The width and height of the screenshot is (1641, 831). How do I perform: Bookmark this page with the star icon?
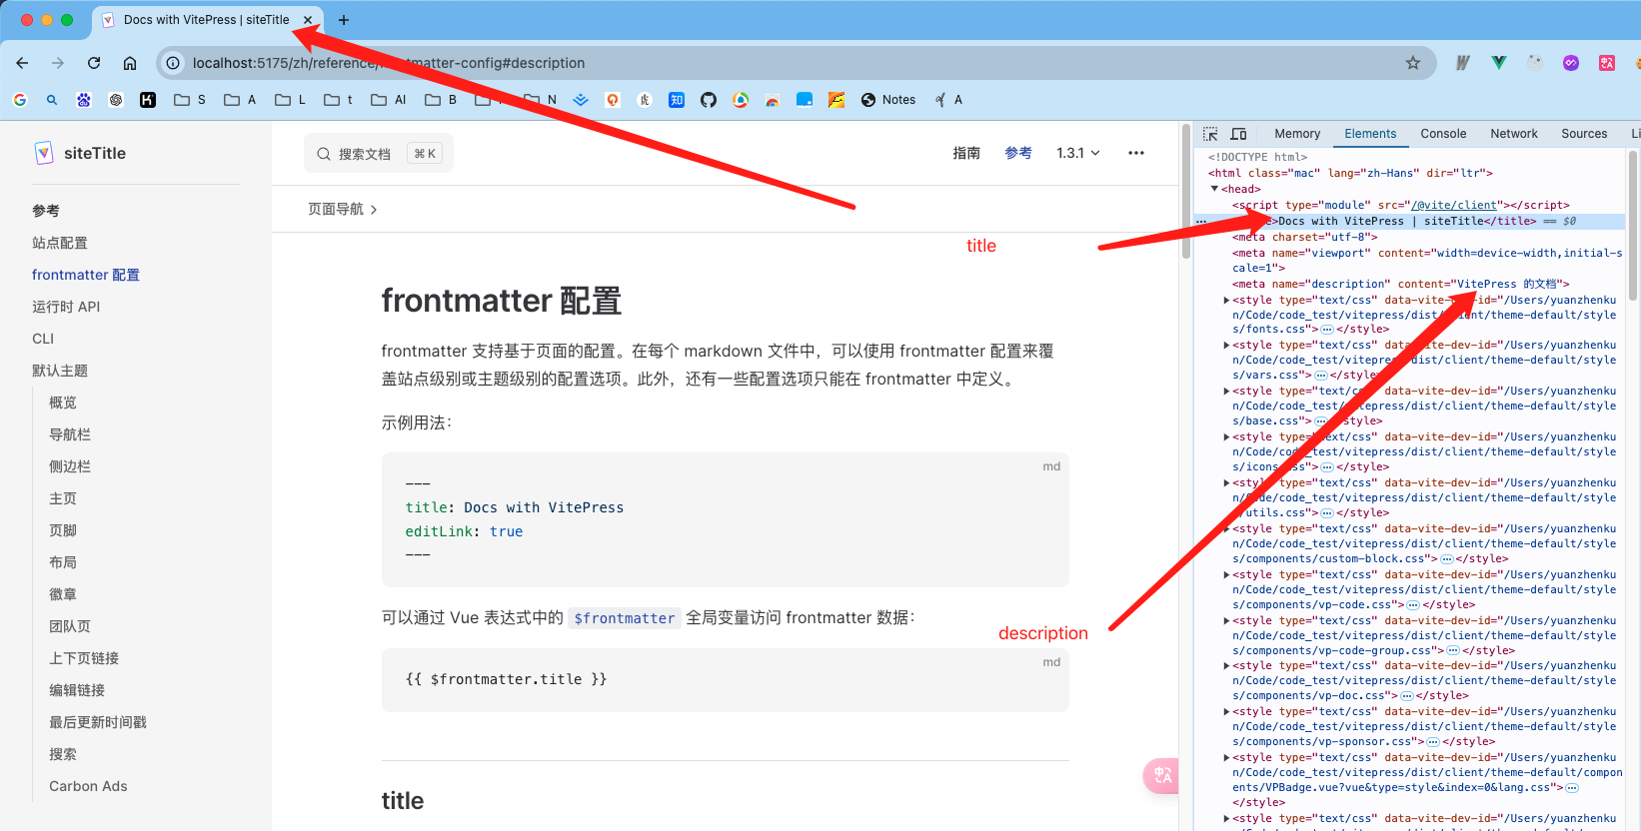point(1412,63)
